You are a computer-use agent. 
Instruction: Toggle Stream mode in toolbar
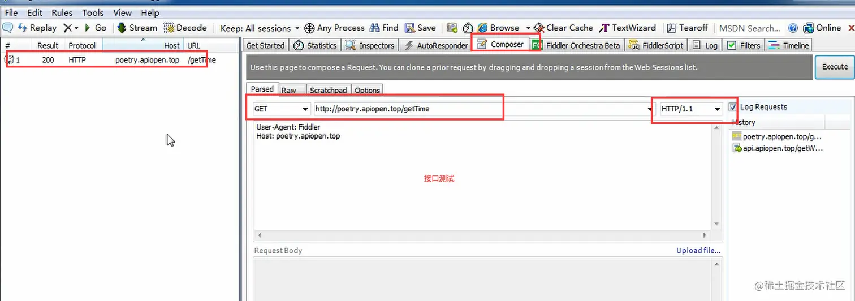pyautogui.click(x=137, y=28)
